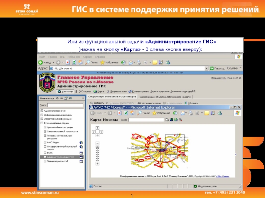Image resolution: width=265 pixels, height=198 pixels.
Task: Click the minus button above the map zoom scale
Action: 97,143
